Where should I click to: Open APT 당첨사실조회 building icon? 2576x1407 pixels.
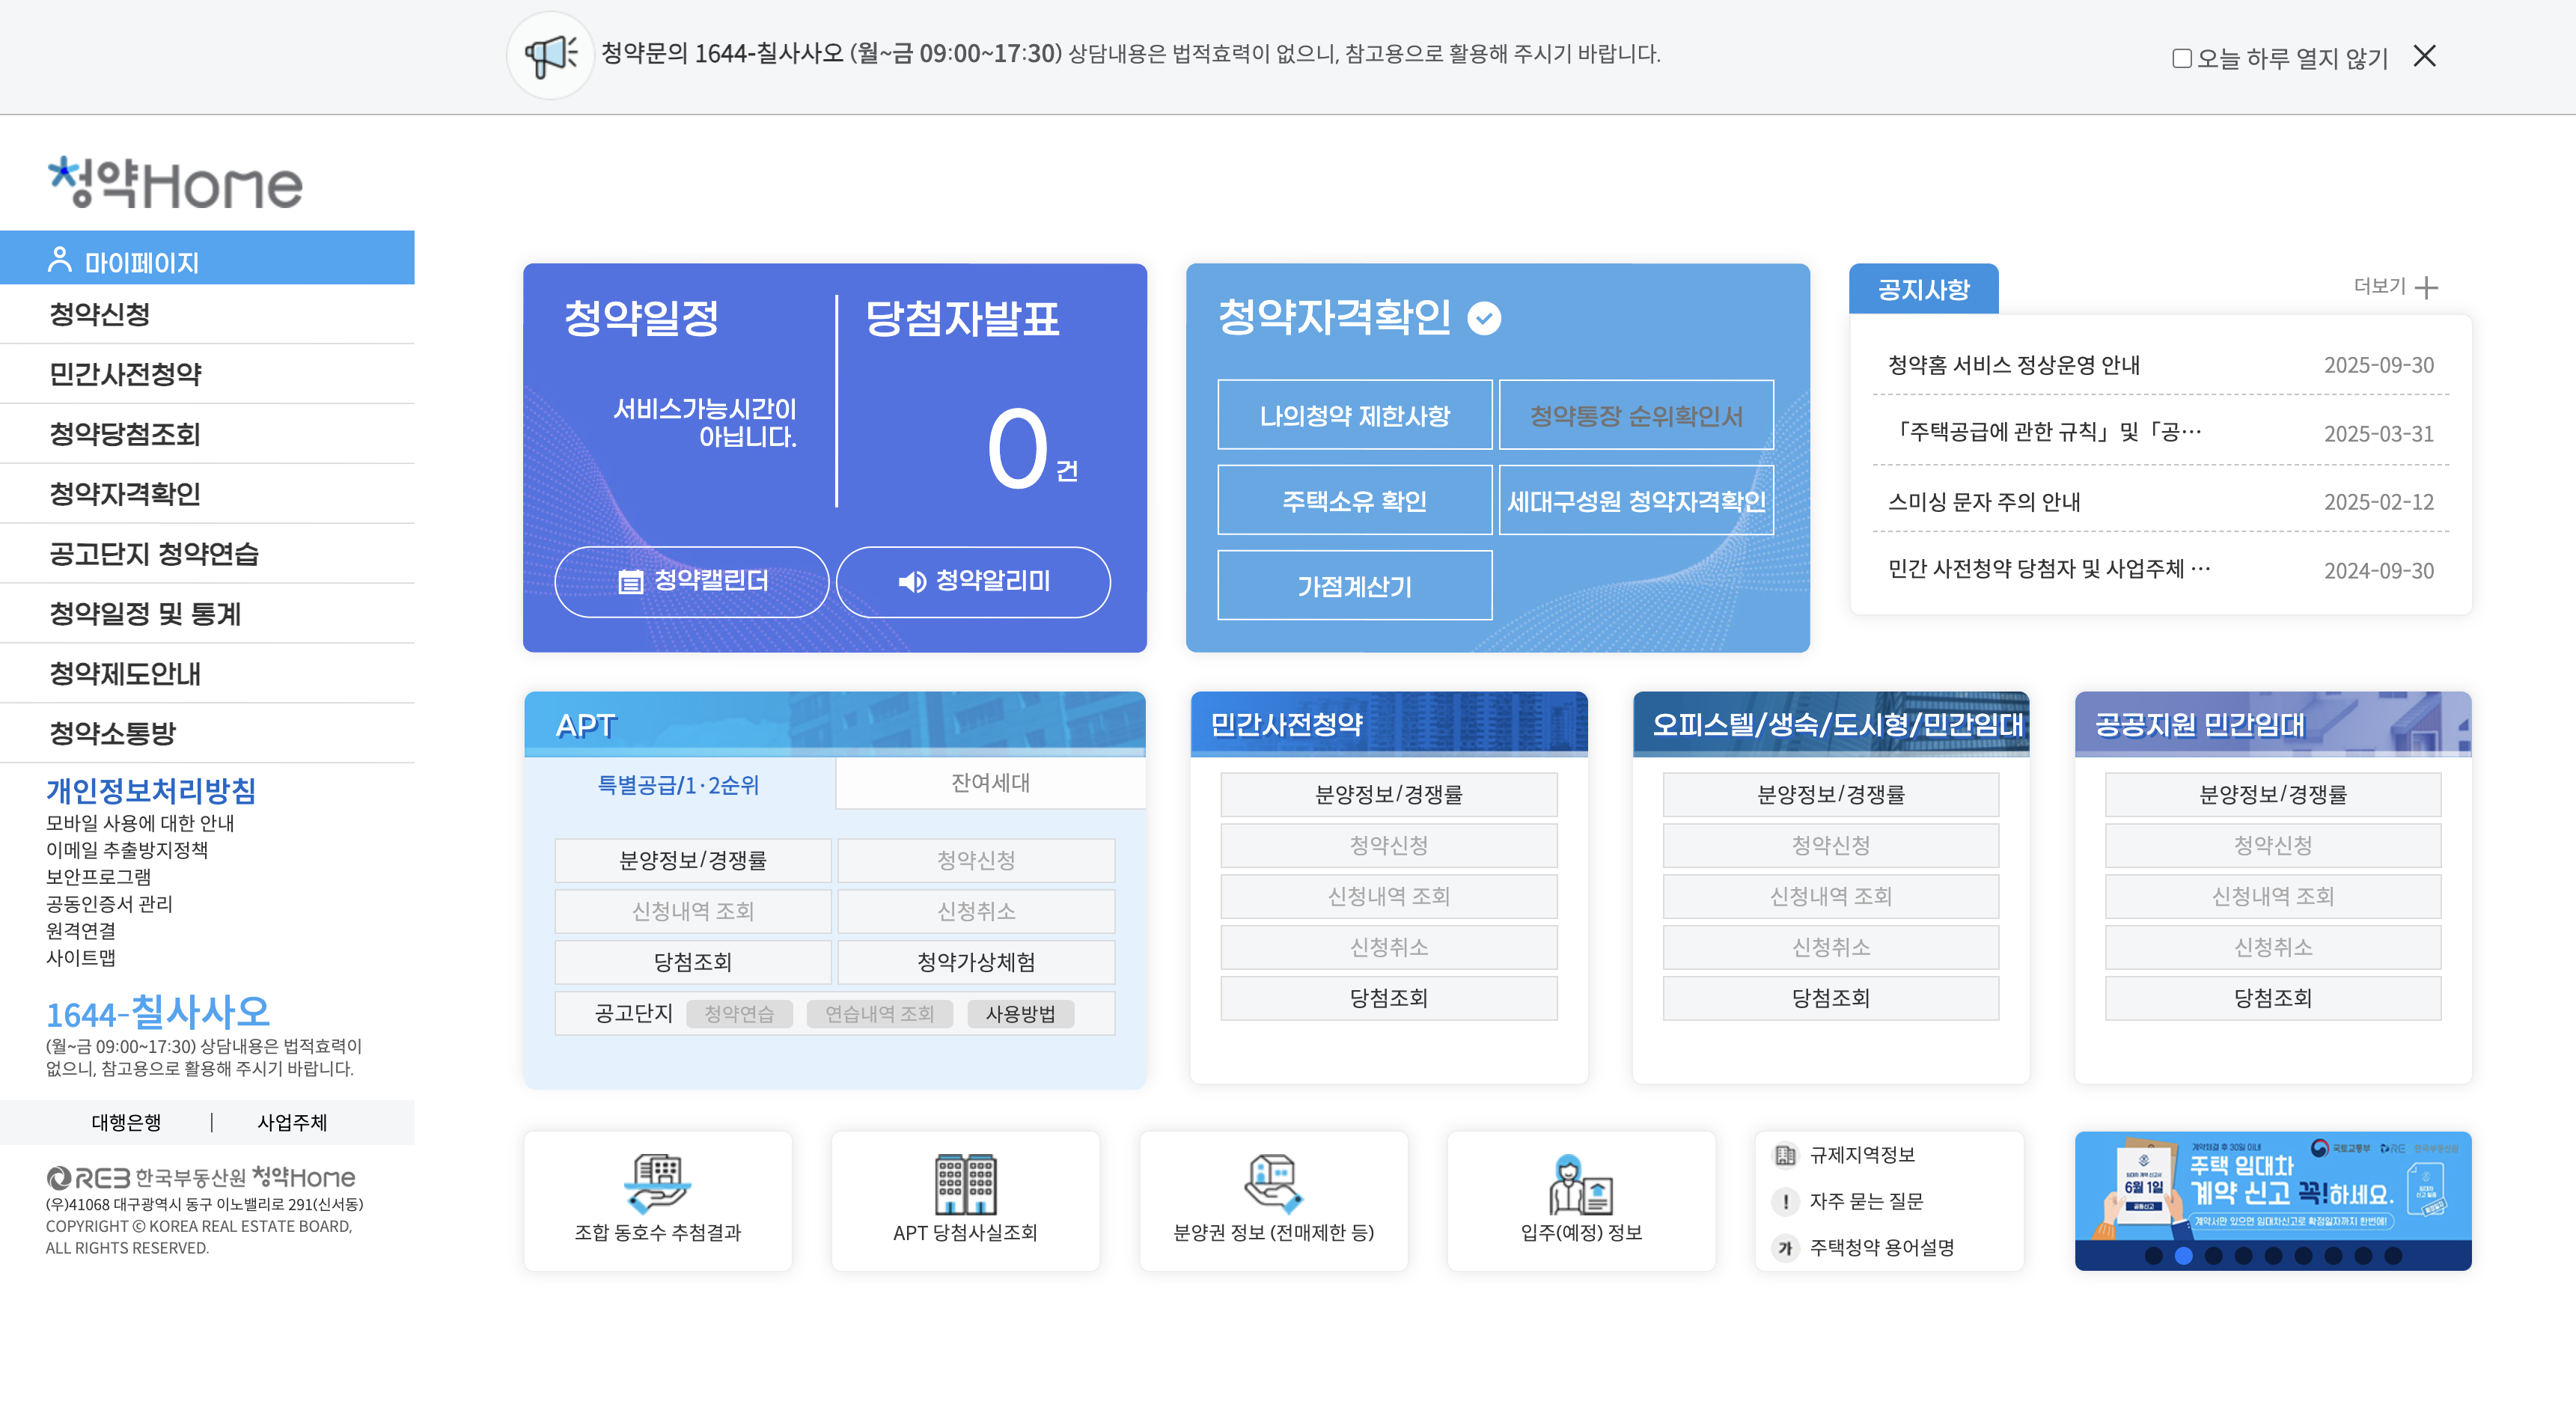coord(965,1183)
